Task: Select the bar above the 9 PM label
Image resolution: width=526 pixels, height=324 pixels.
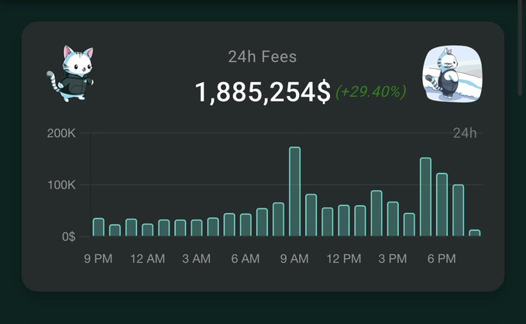Action: point(98,227)
